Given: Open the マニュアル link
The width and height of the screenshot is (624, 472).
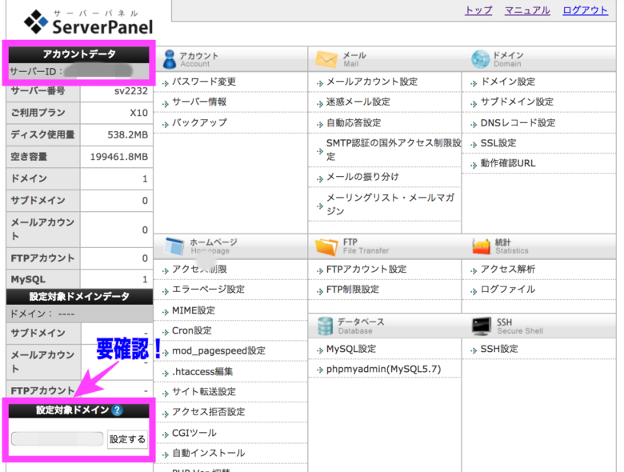Looking at the screenshot, I should [x=527, y=10].
